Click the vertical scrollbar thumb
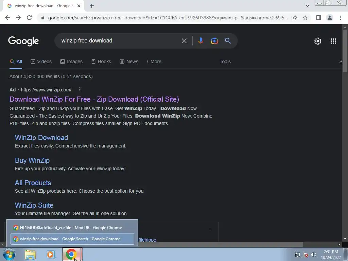This screenshot has height=261, width=348. (x=345, y=51)
